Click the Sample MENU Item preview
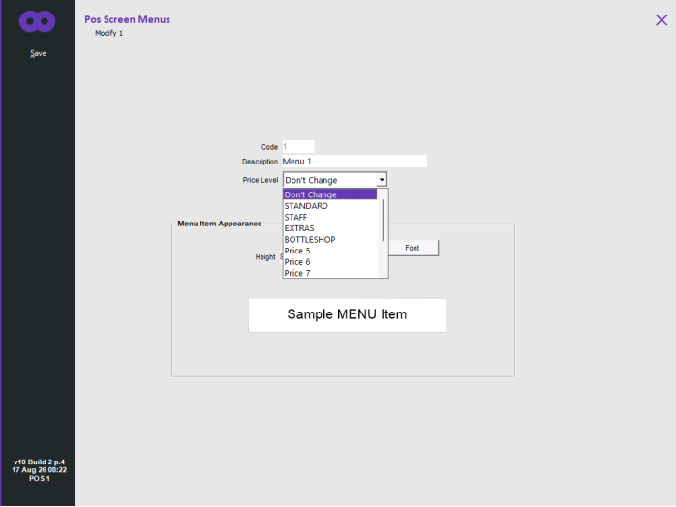Viewport: 676px width, 507px height. click(x=347, y=314)
